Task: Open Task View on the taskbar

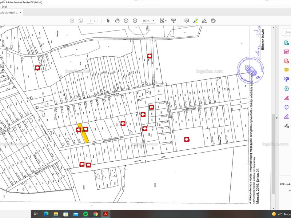Action: tap(36, 214)
